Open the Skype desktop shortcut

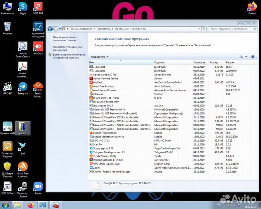pyautogui.click(x=23, y=9)
